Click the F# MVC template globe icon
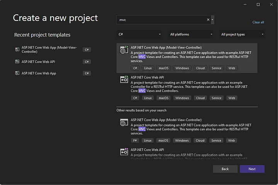 click(124, 122)
